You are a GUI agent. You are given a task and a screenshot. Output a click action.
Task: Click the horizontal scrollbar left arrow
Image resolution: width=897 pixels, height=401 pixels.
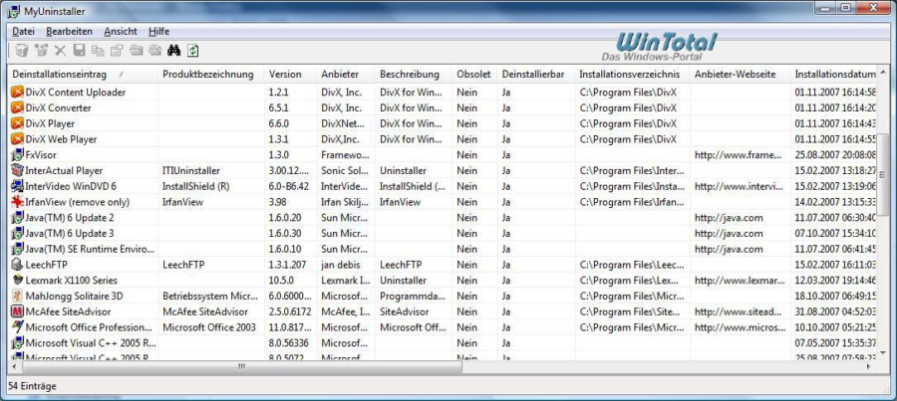[x=15, y=367]
